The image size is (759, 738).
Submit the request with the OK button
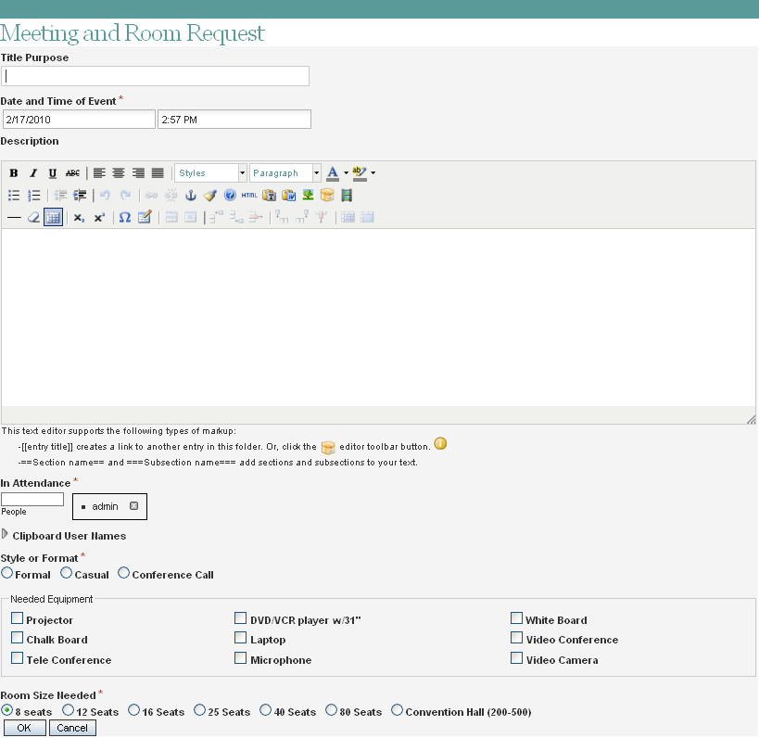point(24,728)
